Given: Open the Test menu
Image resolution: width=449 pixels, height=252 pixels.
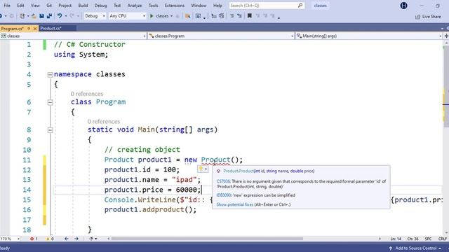Looking at the screenshot, I should (x=117, y=6).
